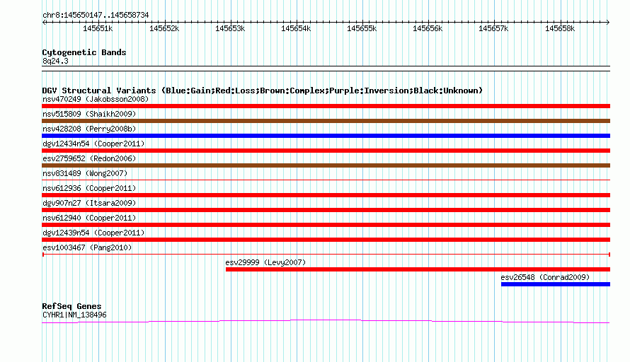630x362 pixels.
Task: Open the esv1003467 (Pang2010) label
Action: [87, 247]
